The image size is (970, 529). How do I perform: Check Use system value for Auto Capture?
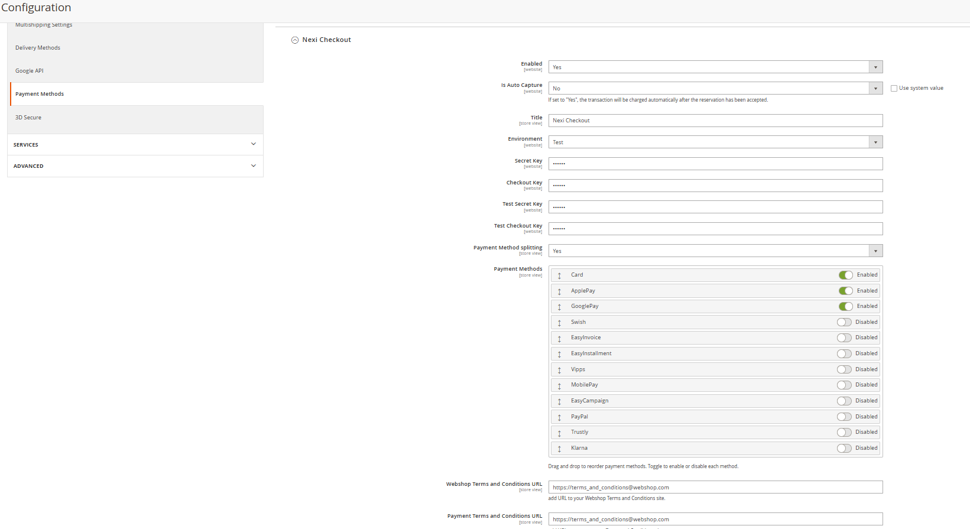click(894, 88)
